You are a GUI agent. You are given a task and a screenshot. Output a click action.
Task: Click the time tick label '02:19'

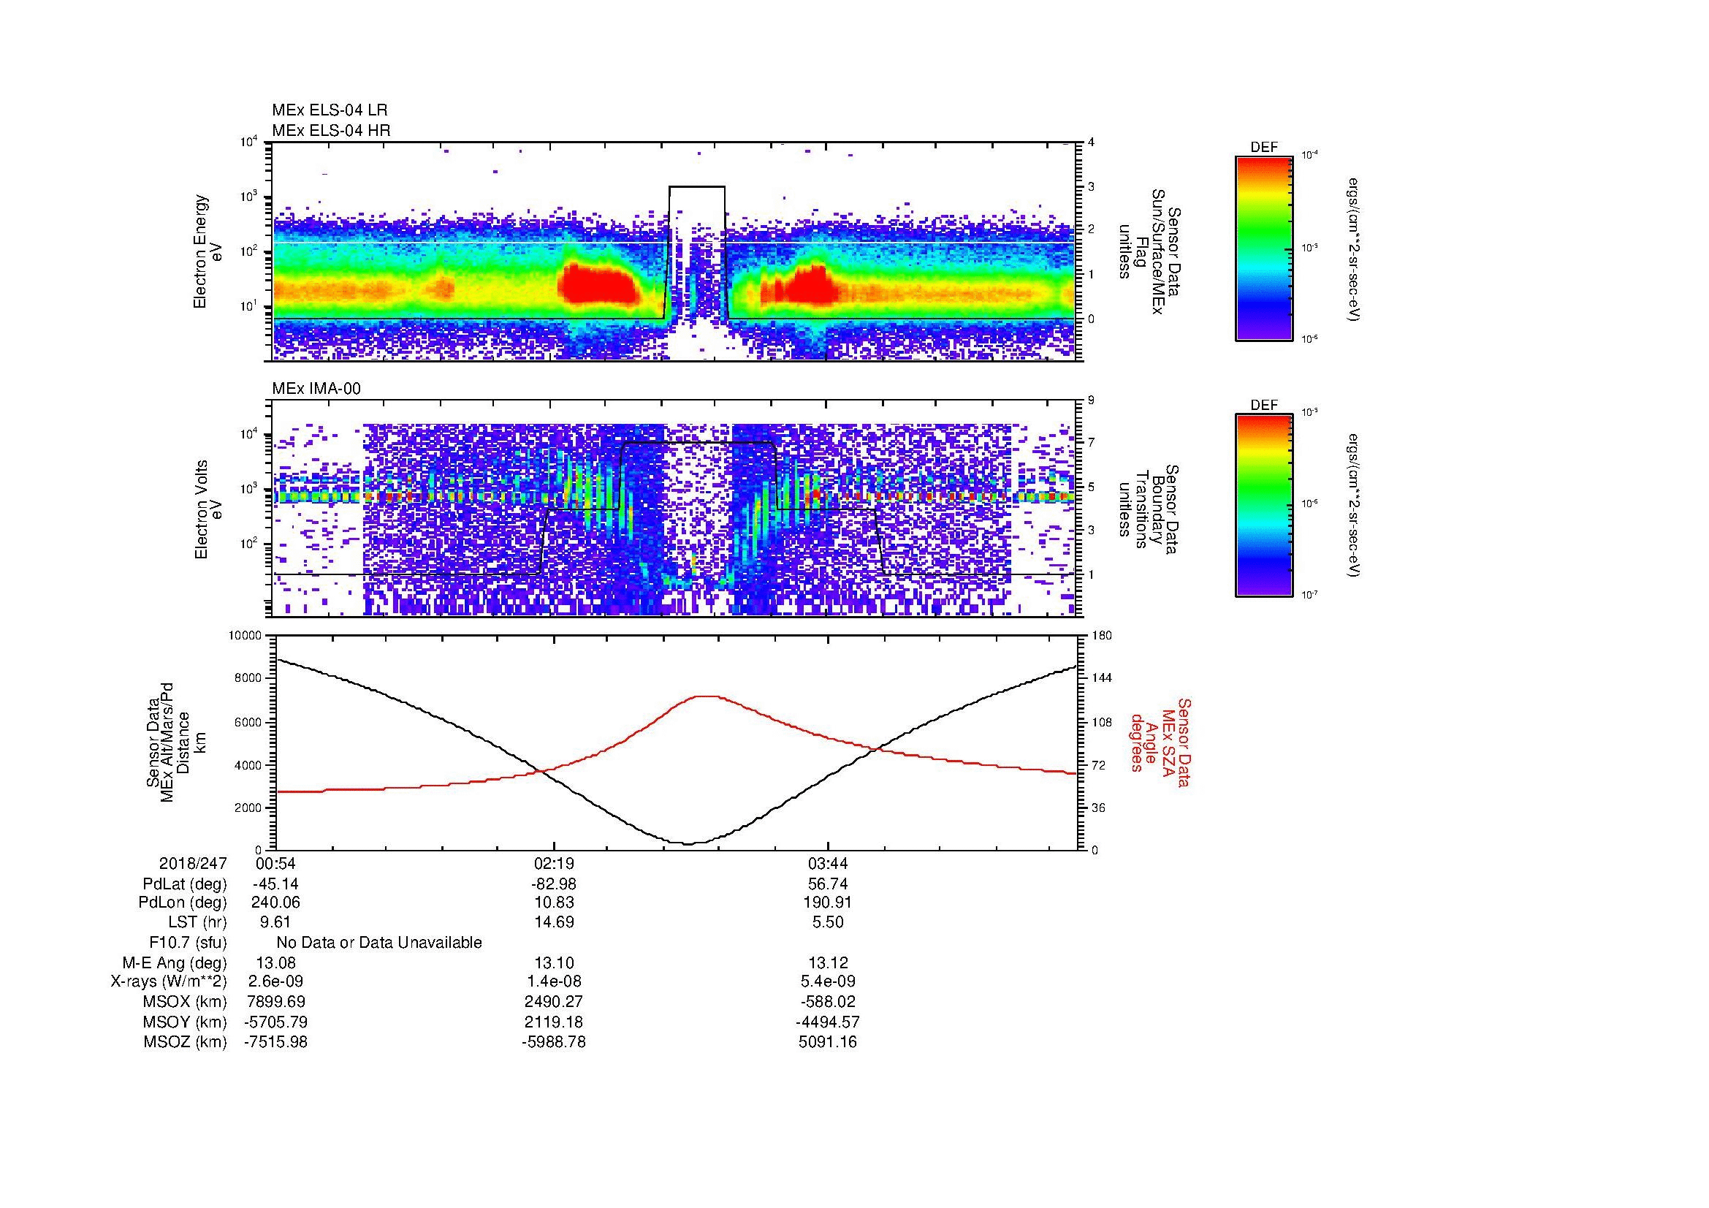point(554,864)
